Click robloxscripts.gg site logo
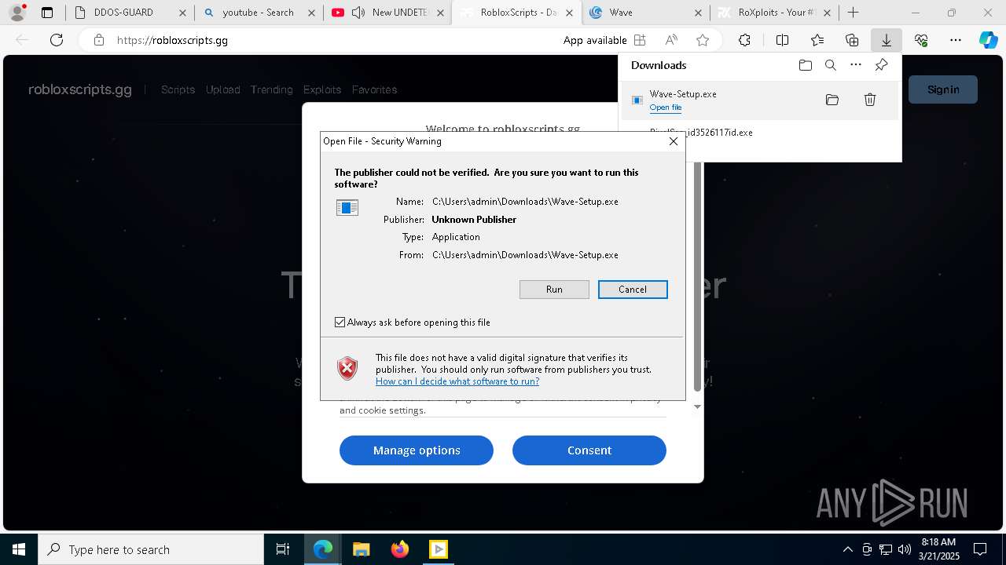The image size is (1006, 565). tap(80, 89)
